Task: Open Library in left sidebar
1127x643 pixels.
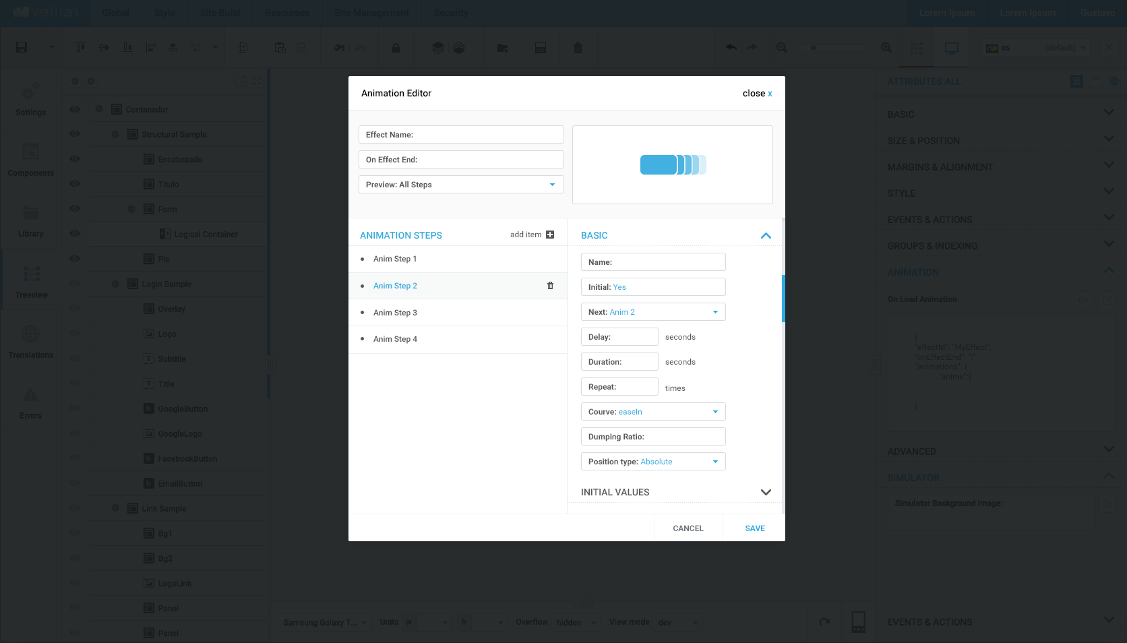Action: [x=31, y=220]
